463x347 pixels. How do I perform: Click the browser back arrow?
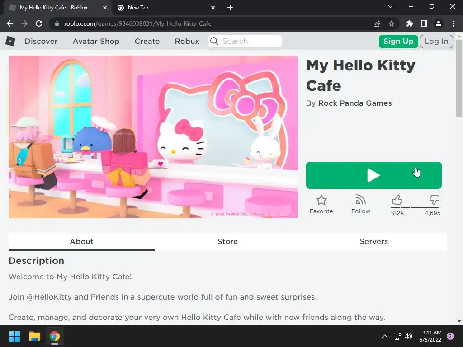click(10, 23)
